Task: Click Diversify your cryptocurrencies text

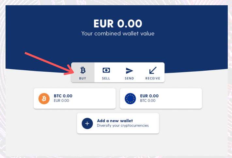Action: (x=123, y=126)
